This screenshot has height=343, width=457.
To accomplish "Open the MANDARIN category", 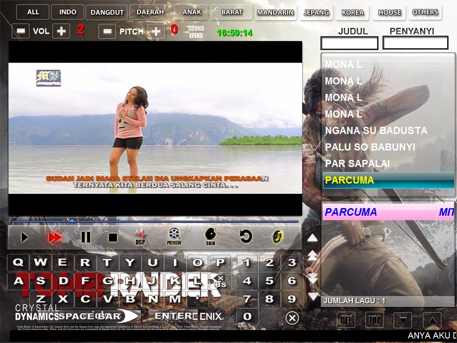I will click(275, 12).
